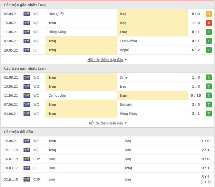The width and height of the screenshot is (215, 187).
Task: Click the green T badge on Iran vs Syria
Action: (x=209, y=77)
